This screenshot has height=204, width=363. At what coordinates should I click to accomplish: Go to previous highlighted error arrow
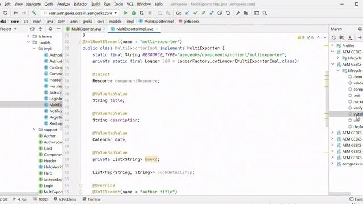(318, 37)
